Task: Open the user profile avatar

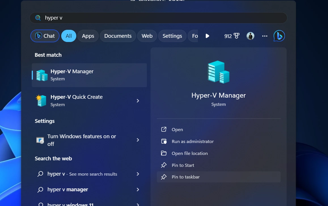Action: (x=250, y=36)
